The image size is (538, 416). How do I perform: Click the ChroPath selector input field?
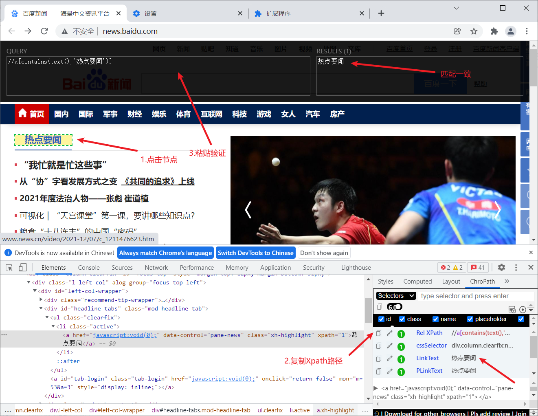476,296
